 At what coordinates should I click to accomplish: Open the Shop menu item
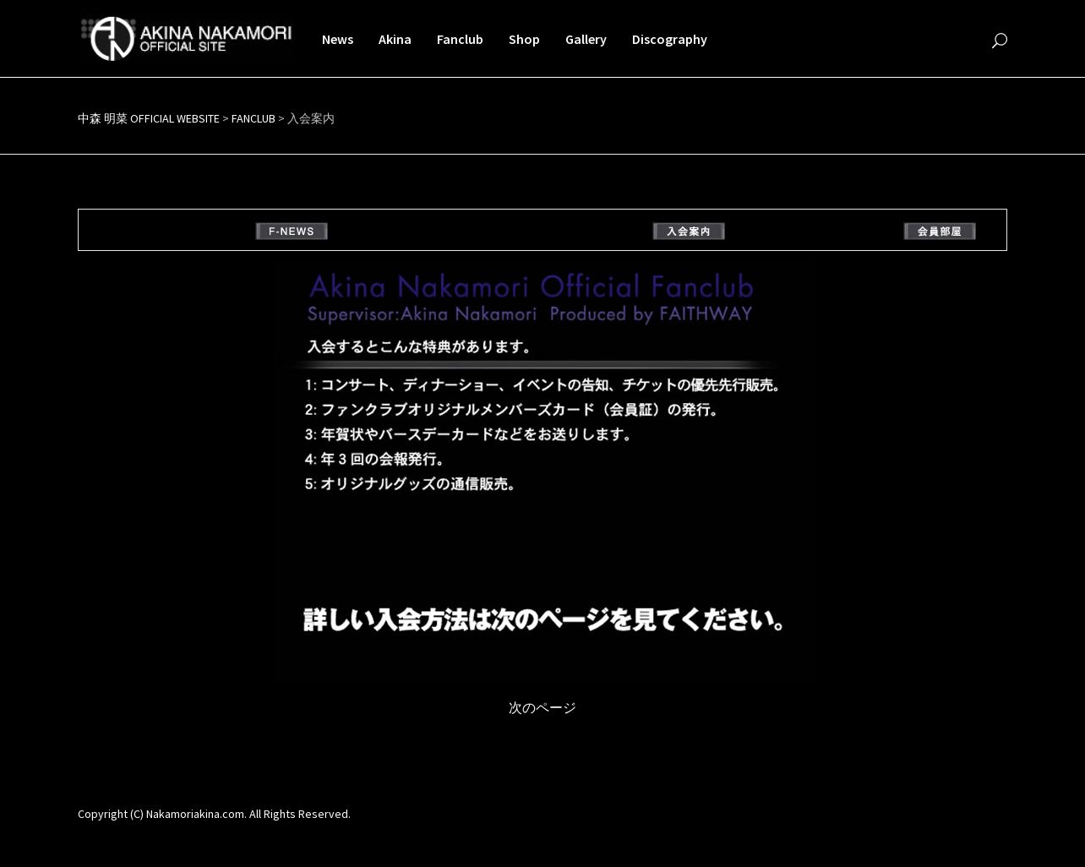click(x=524, y=39)
